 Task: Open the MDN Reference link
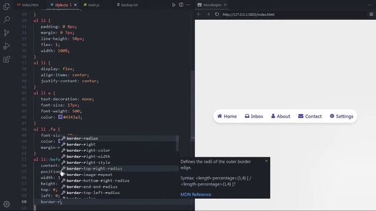tap(196, 195)
